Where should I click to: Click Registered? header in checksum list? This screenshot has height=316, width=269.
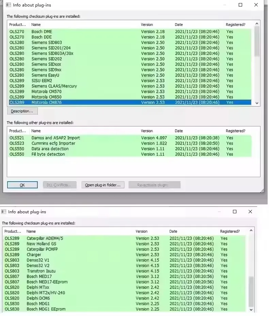point(235,25)
